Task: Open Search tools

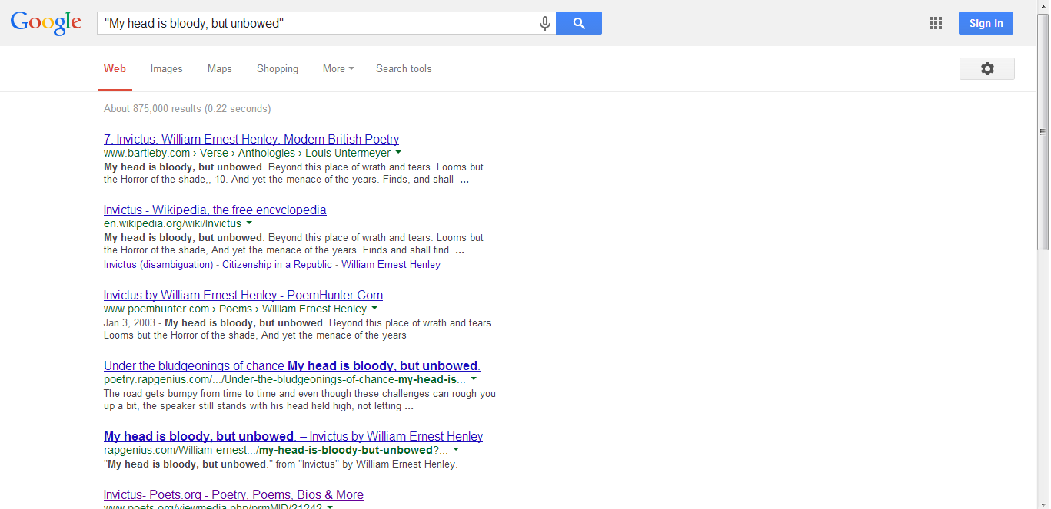Action: [404, 68]
